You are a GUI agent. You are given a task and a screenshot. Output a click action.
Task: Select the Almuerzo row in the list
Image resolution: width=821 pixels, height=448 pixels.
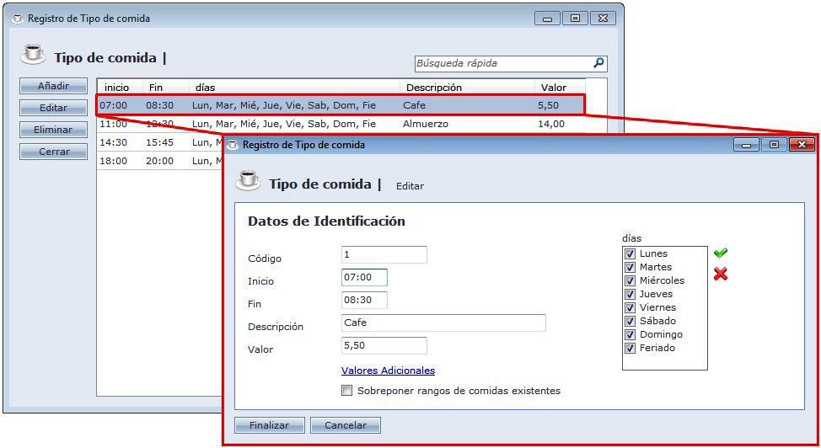coord(337,124)
